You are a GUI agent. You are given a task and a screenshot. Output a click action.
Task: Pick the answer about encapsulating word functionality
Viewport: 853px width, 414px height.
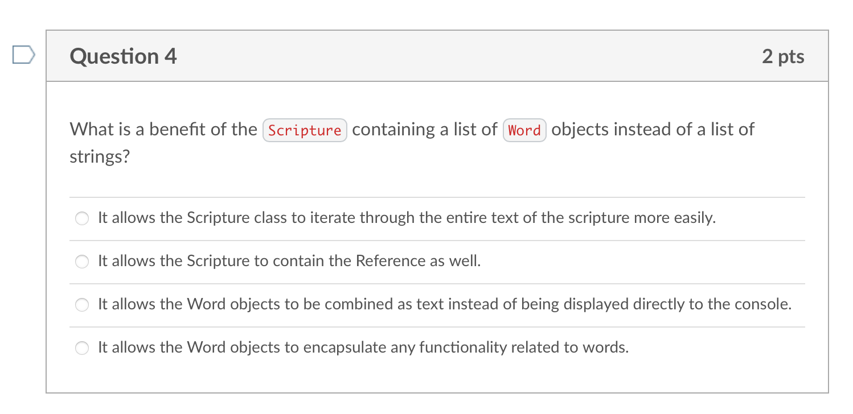point(81,347)
